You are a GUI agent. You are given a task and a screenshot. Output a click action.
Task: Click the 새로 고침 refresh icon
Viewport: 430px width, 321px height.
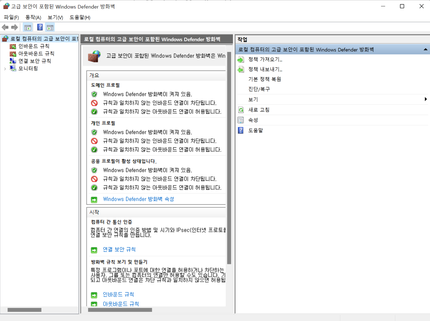point(241,110)
